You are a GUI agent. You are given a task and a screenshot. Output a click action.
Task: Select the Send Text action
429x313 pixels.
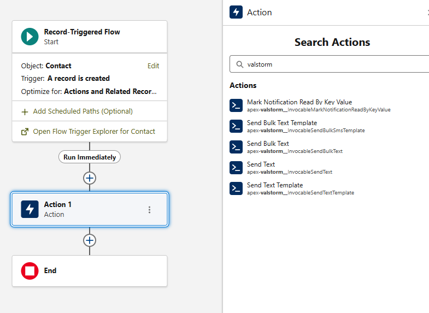pos(261,164)
